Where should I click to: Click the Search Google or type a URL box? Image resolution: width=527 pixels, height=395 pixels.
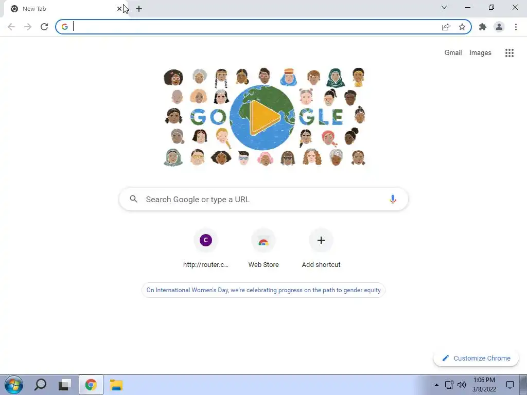(263, 199)
